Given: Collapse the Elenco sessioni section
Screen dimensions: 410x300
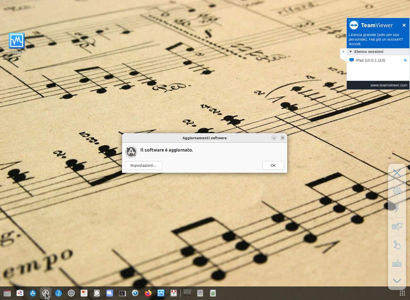Looking at the screenshot, I should tap(350, 52).
